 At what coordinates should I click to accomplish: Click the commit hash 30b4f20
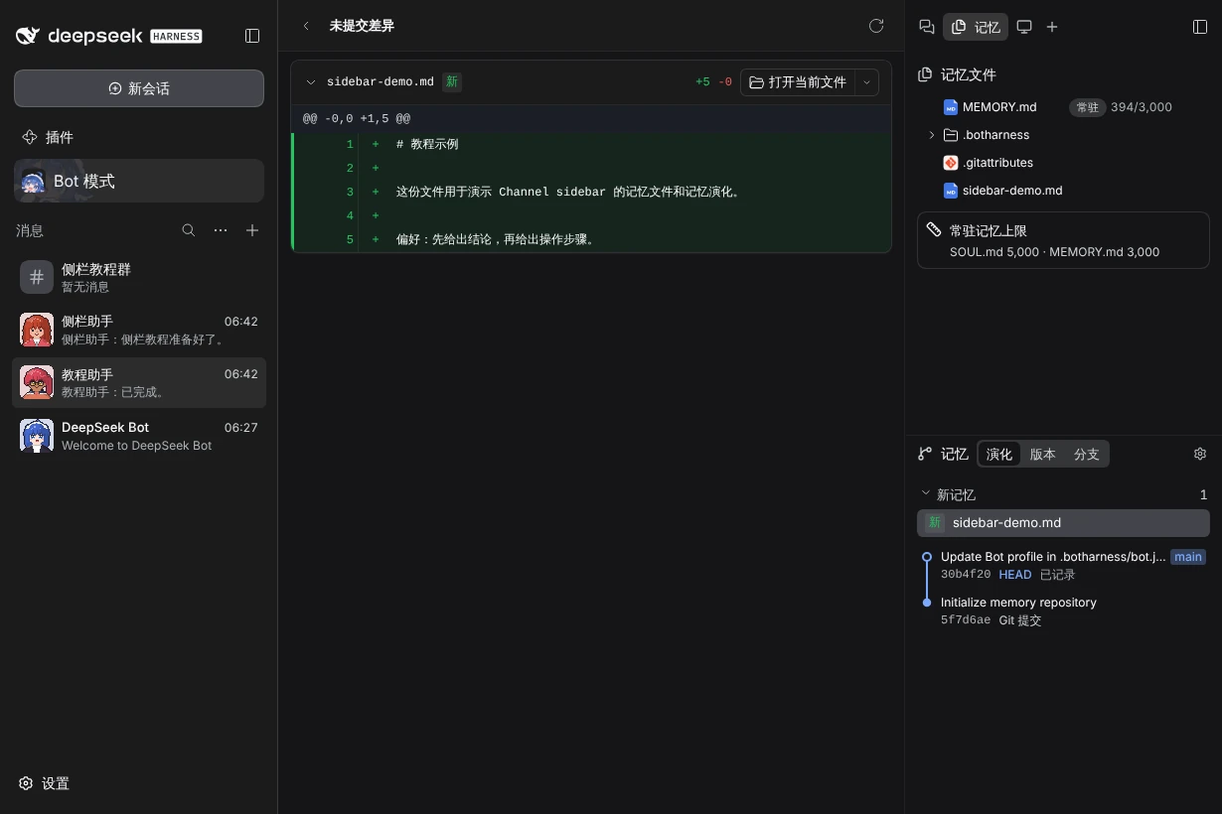[966, 575]
